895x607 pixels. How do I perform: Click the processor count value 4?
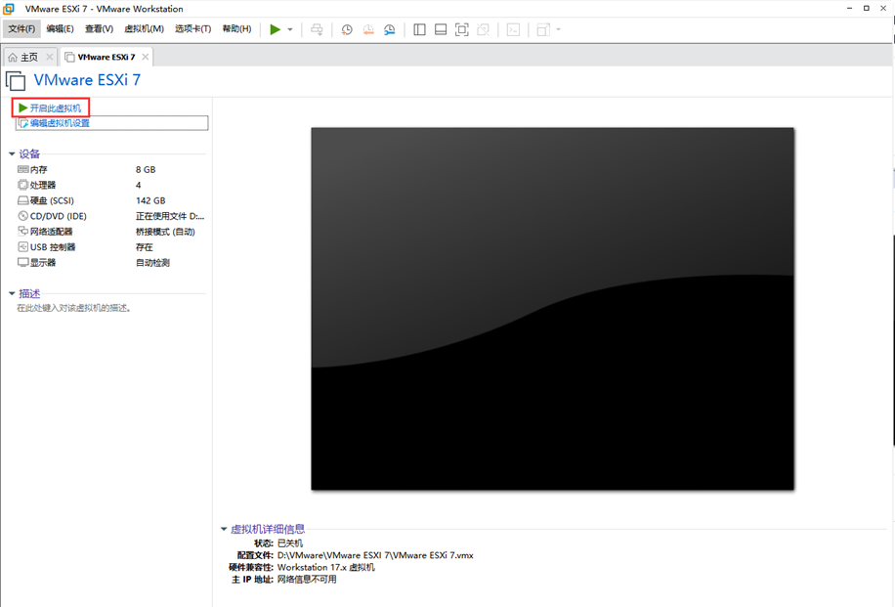click(x=138, y=185)
